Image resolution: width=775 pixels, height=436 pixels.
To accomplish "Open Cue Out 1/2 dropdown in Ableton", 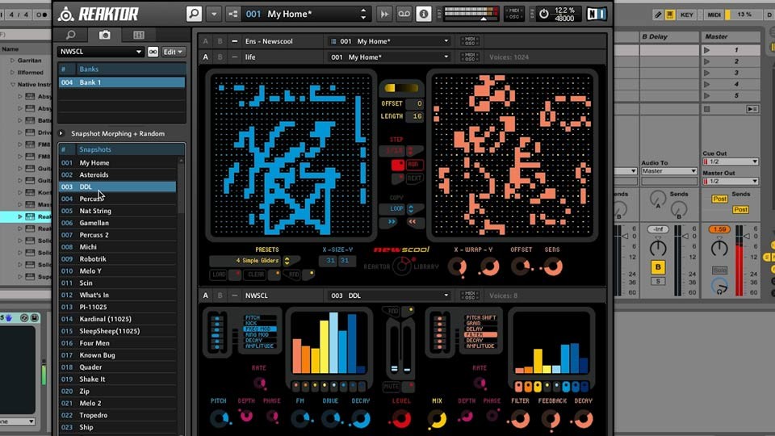I will point(731,161).
